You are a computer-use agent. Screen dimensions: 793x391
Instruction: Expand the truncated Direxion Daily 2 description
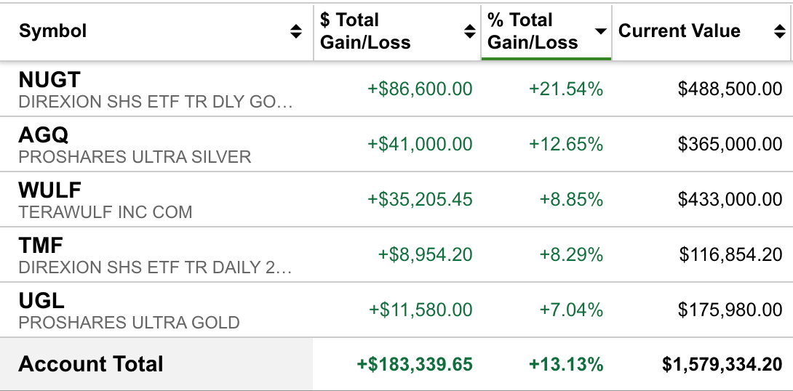[x=156, y=267]
